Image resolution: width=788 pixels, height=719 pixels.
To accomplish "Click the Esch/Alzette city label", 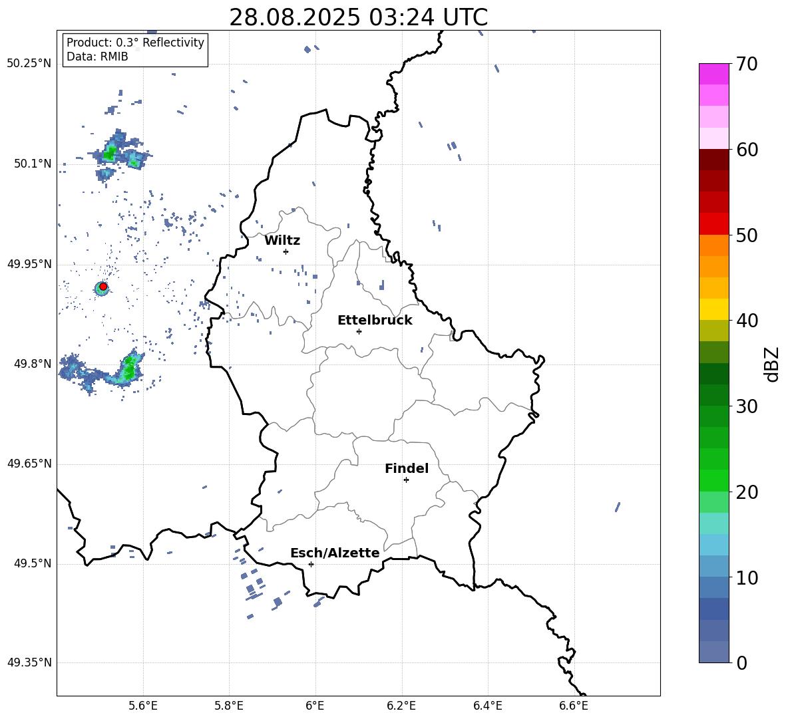I will point(335,553).
